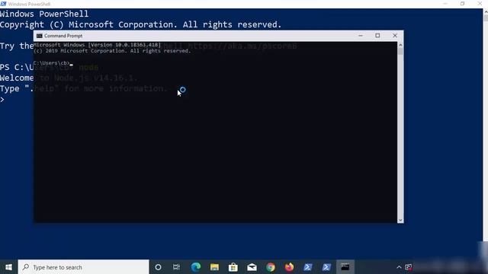This screenshot has height=274, width=488.
Task: Show hidden system tray icons
Action: point(399,267)
